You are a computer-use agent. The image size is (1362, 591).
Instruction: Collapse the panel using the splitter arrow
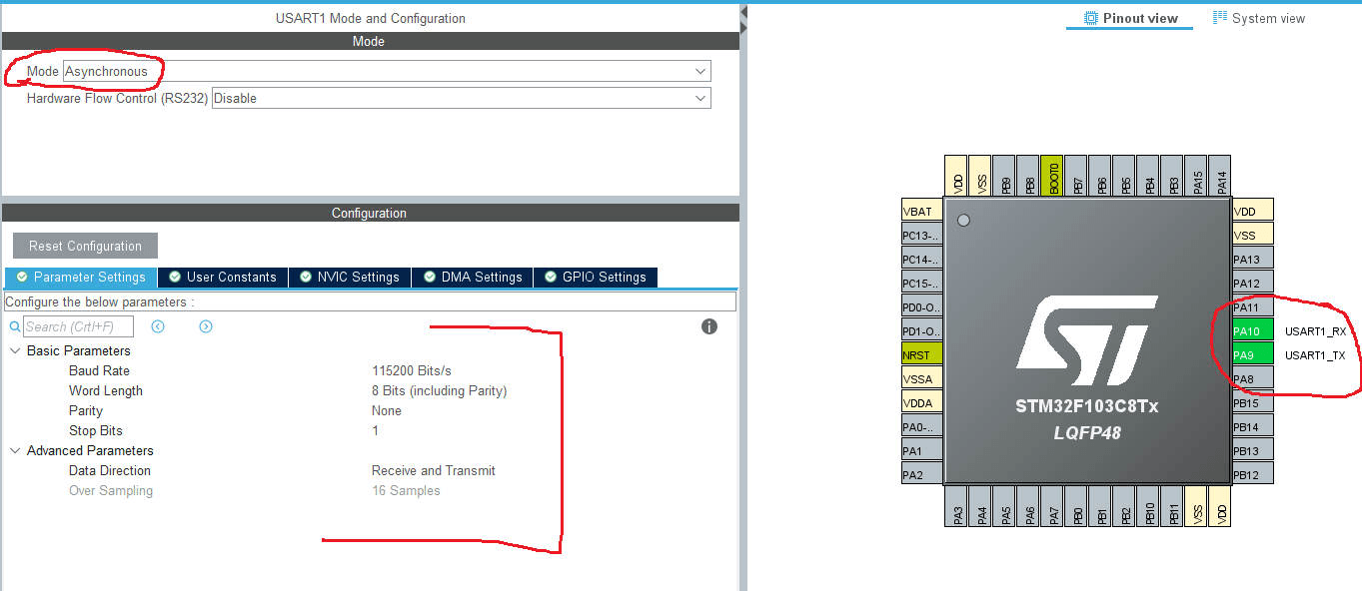743,20
